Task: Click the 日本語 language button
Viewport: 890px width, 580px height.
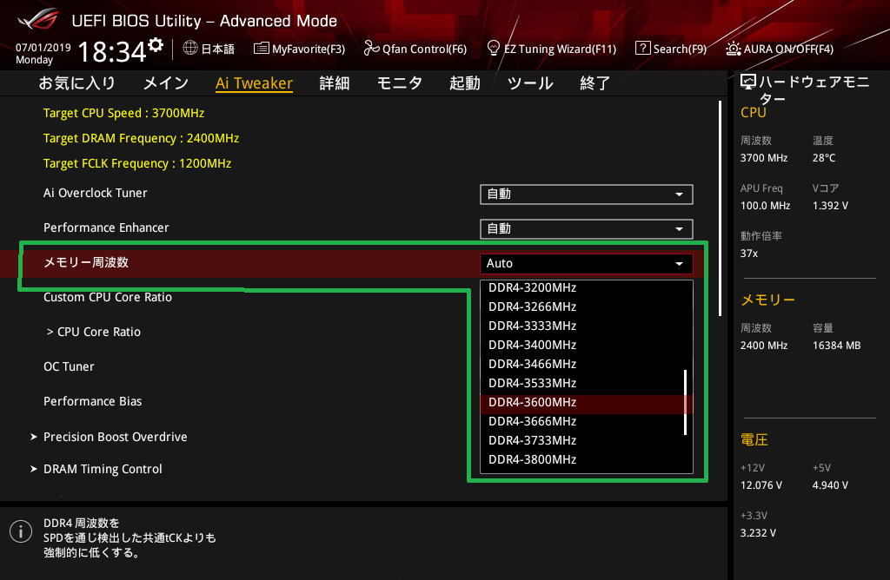Action: coord(218,49)
